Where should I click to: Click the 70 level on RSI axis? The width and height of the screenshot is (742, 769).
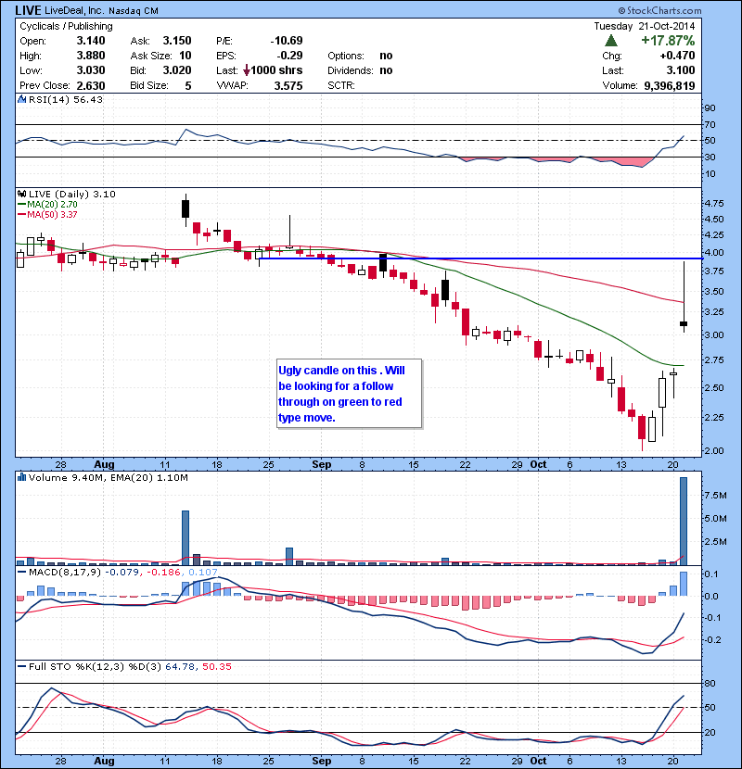(710, 124)
